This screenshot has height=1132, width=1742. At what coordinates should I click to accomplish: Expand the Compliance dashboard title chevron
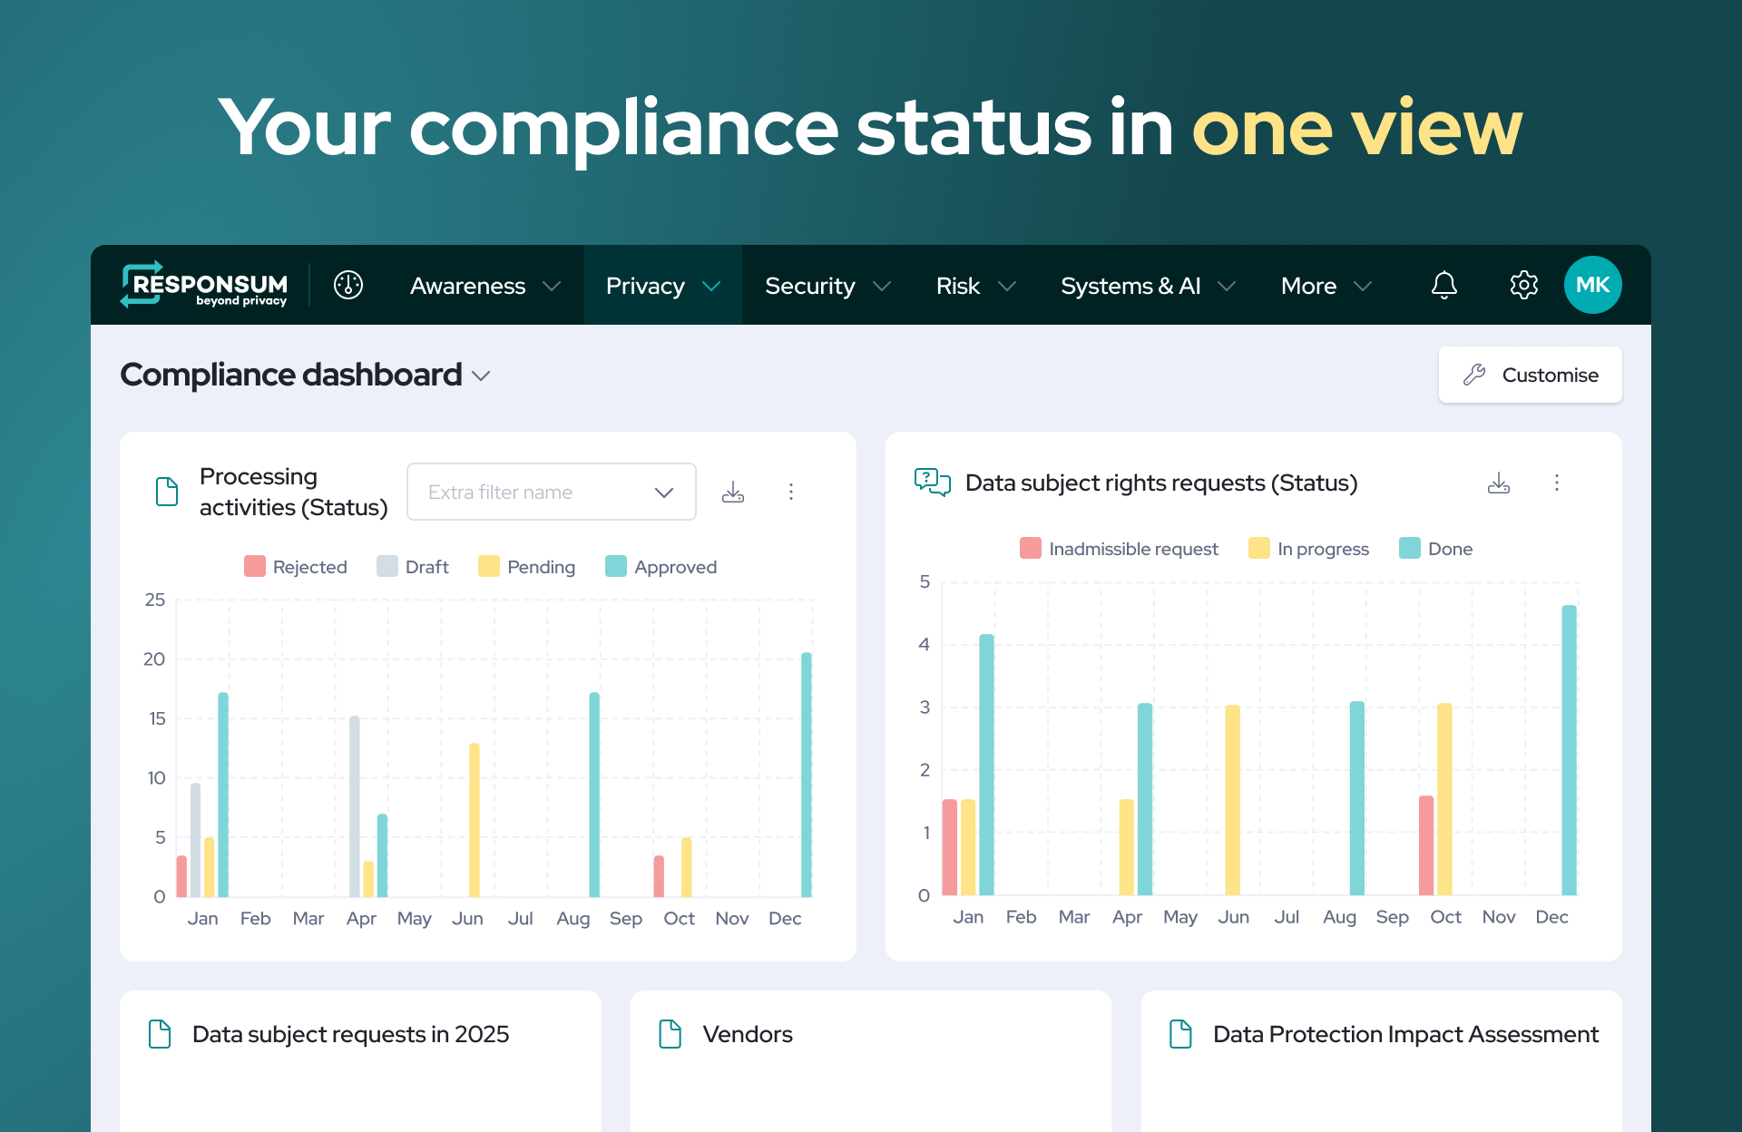click(482, 376)
